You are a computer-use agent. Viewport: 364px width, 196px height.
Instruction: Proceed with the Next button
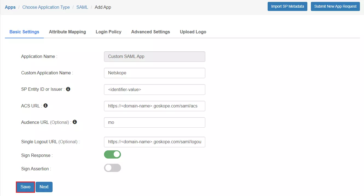click(44, 187)
